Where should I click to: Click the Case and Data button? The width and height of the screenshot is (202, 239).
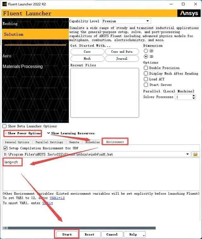coord(122,52)
